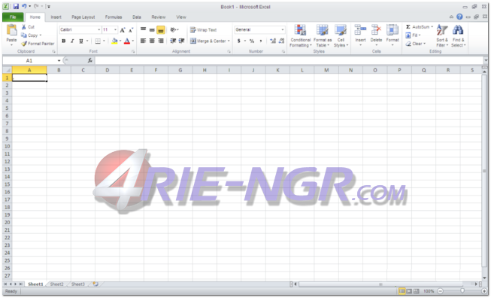
Task: Click the Select All corner button
Action: click(8, 70)
